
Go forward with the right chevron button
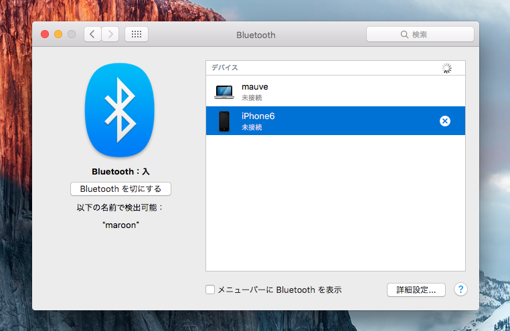click(x=110, y=34)
